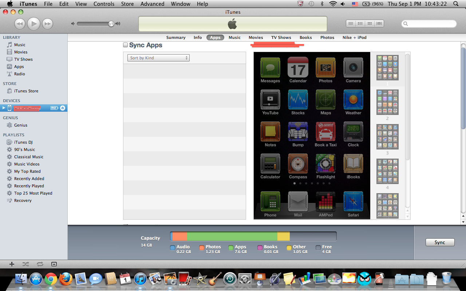Viewport: 466px width, 291px height.
Task: Open the Controls menu
Action: [x=104, y=4]
